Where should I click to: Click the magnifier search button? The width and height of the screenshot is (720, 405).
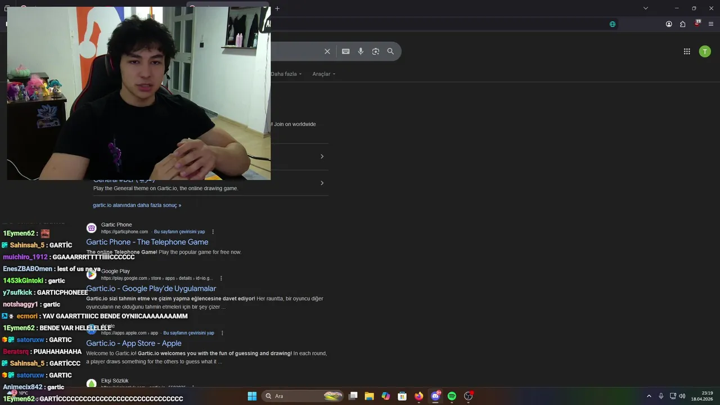coord(390,51)
